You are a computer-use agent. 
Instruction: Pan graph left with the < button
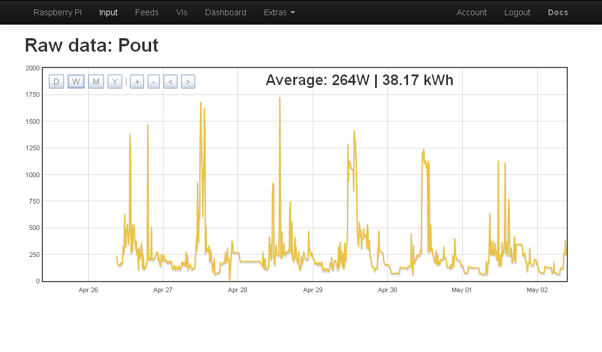click(x=170, y=82)
